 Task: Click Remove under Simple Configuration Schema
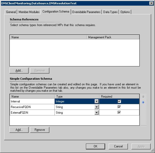coord(40,130)
